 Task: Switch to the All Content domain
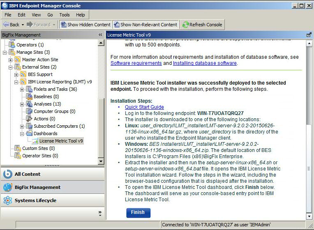pyautogui.click(x=53, y=174)
